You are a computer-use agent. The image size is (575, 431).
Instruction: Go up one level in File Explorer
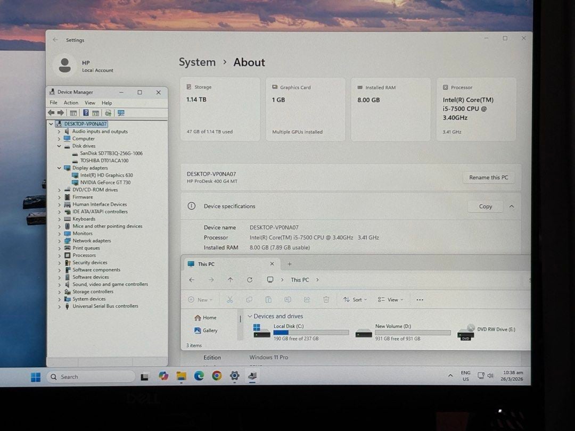coord(230,280)
